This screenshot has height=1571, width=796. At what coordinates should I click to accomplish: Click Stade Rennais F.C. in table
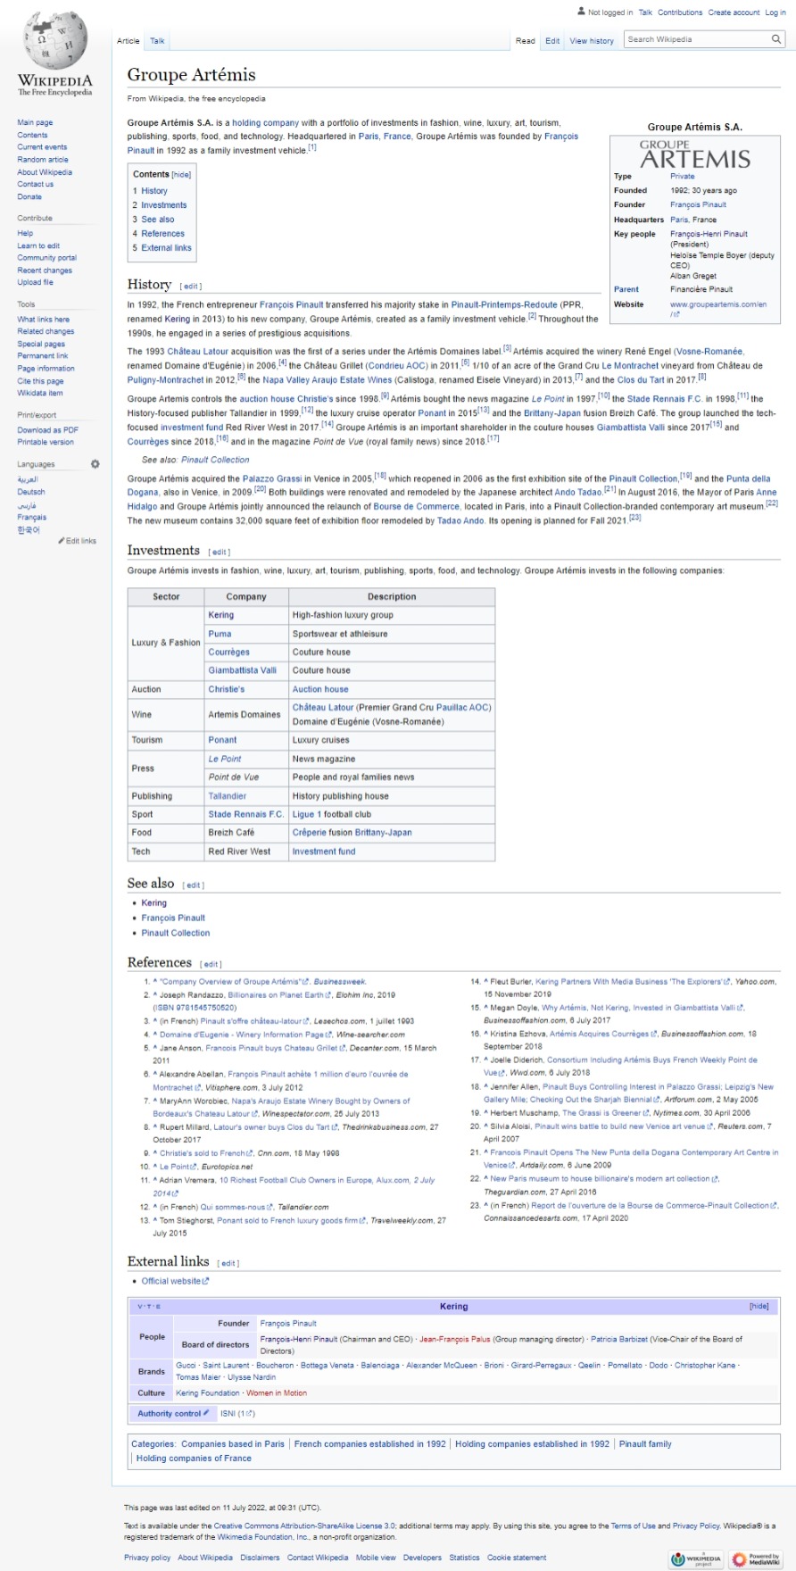(x=246, y=814)
